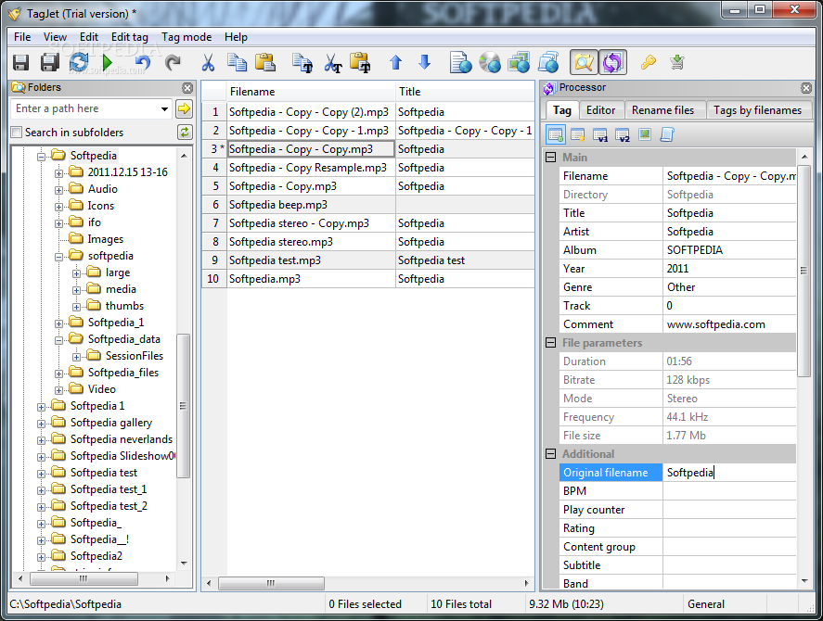Expand the Video folder node

point(58,390)
